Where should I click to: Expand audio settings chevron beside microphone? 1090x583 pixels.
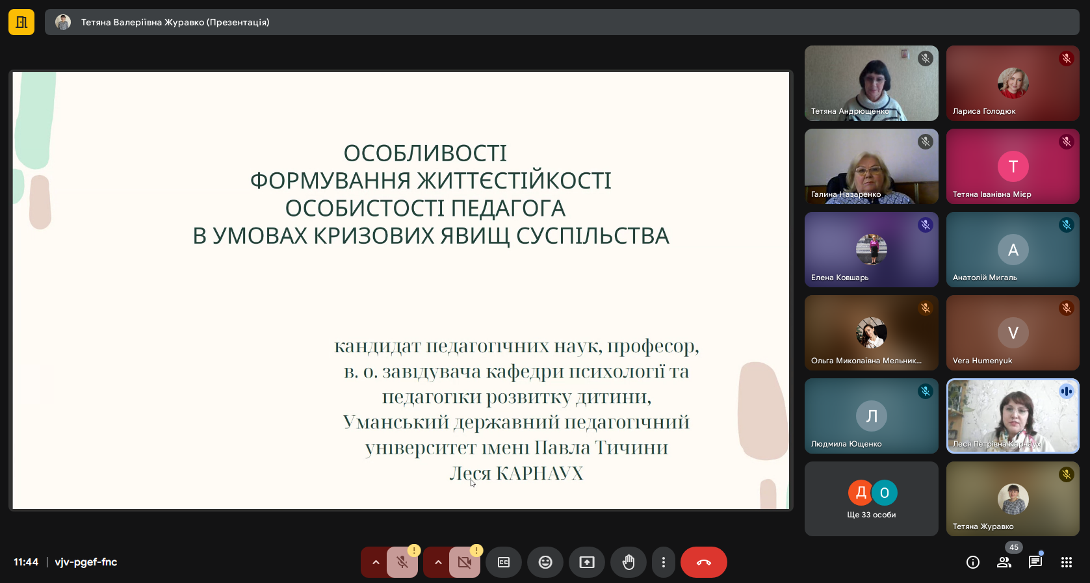(375, 562)
